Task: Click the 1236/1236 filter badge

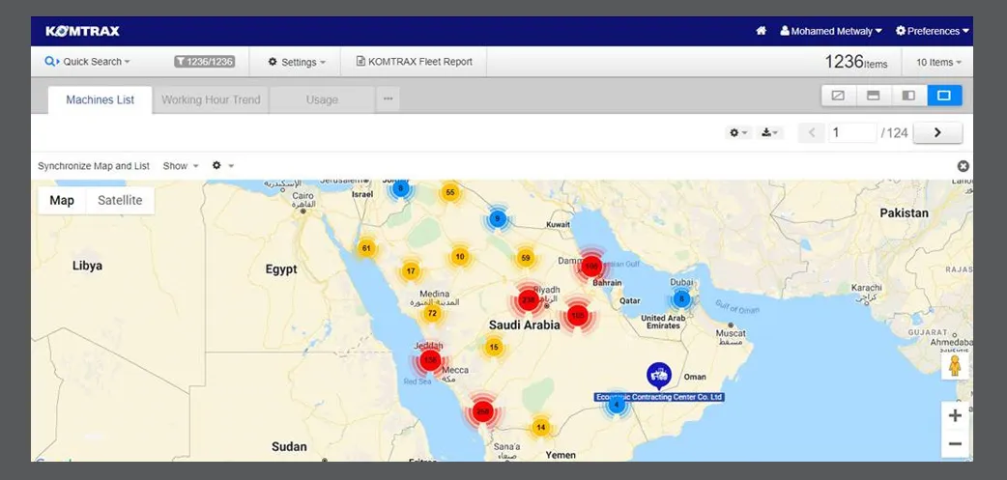Action: point(204,62)
